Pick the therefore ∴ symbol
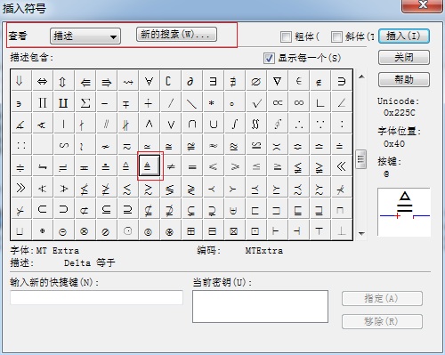This screenshot has width=445, height=355. [298, 124]
